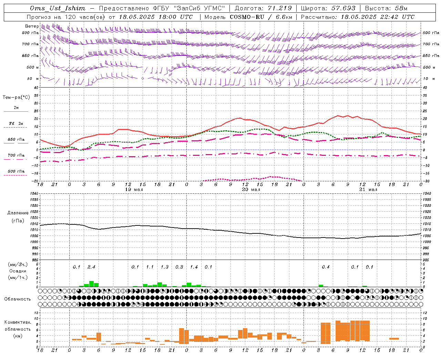This screenshot has width=441, height=353.
Task: Click the '(мм/1ч.)' precipitation unit label
Action: (x=18, y=278)
